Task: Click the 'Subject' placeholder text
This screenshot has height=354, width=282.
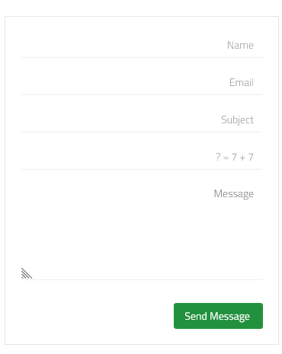Action: [x=237, y=120]
